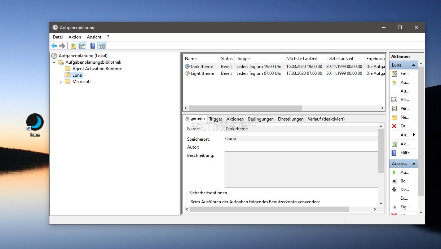Image resolution: width=441 pixels, height=249 pixels.
Task: Open the Ansicht menu
Action: click(x=94, y=37)
